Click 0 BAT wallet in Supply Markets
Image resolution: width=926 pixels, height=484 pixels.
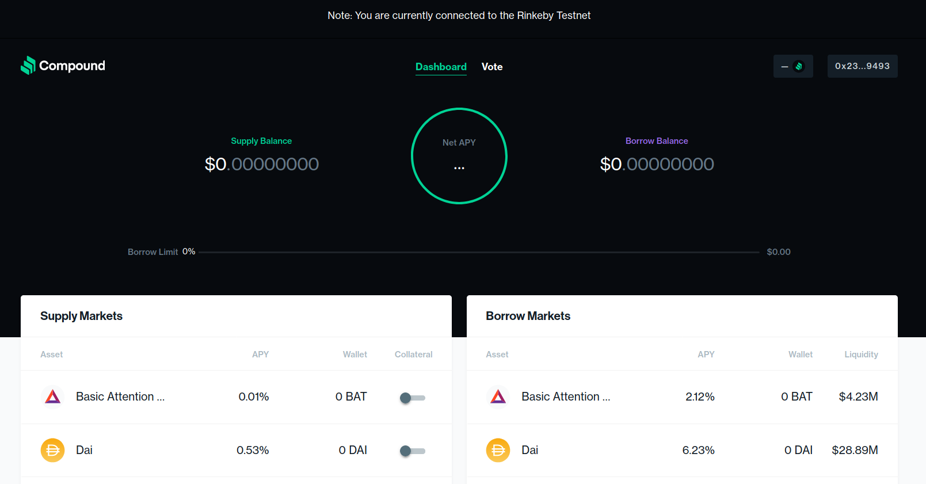tap(351, 397)
